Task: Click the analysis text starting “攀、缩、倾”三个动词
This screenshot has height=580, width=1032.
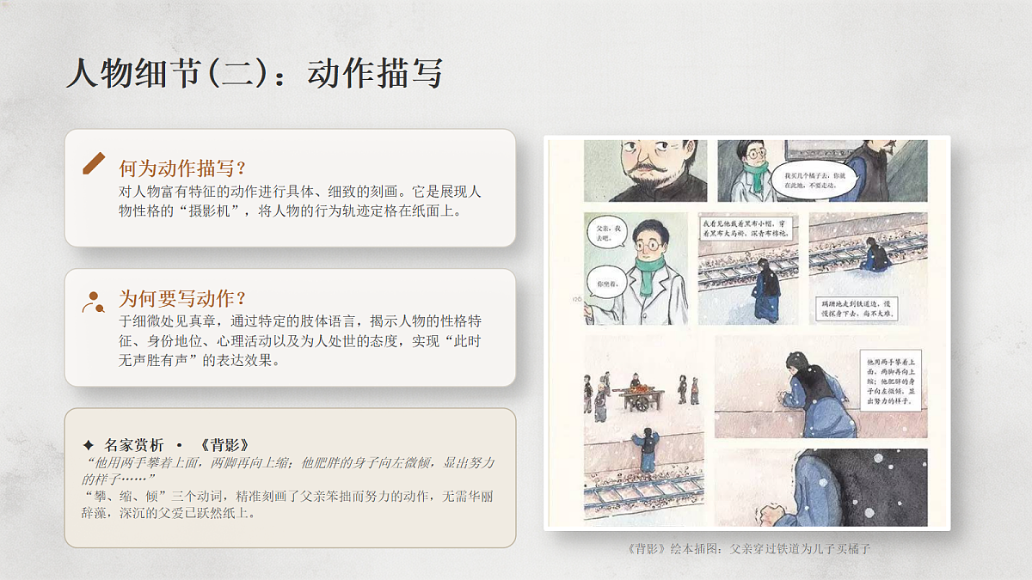Action: 288,505
